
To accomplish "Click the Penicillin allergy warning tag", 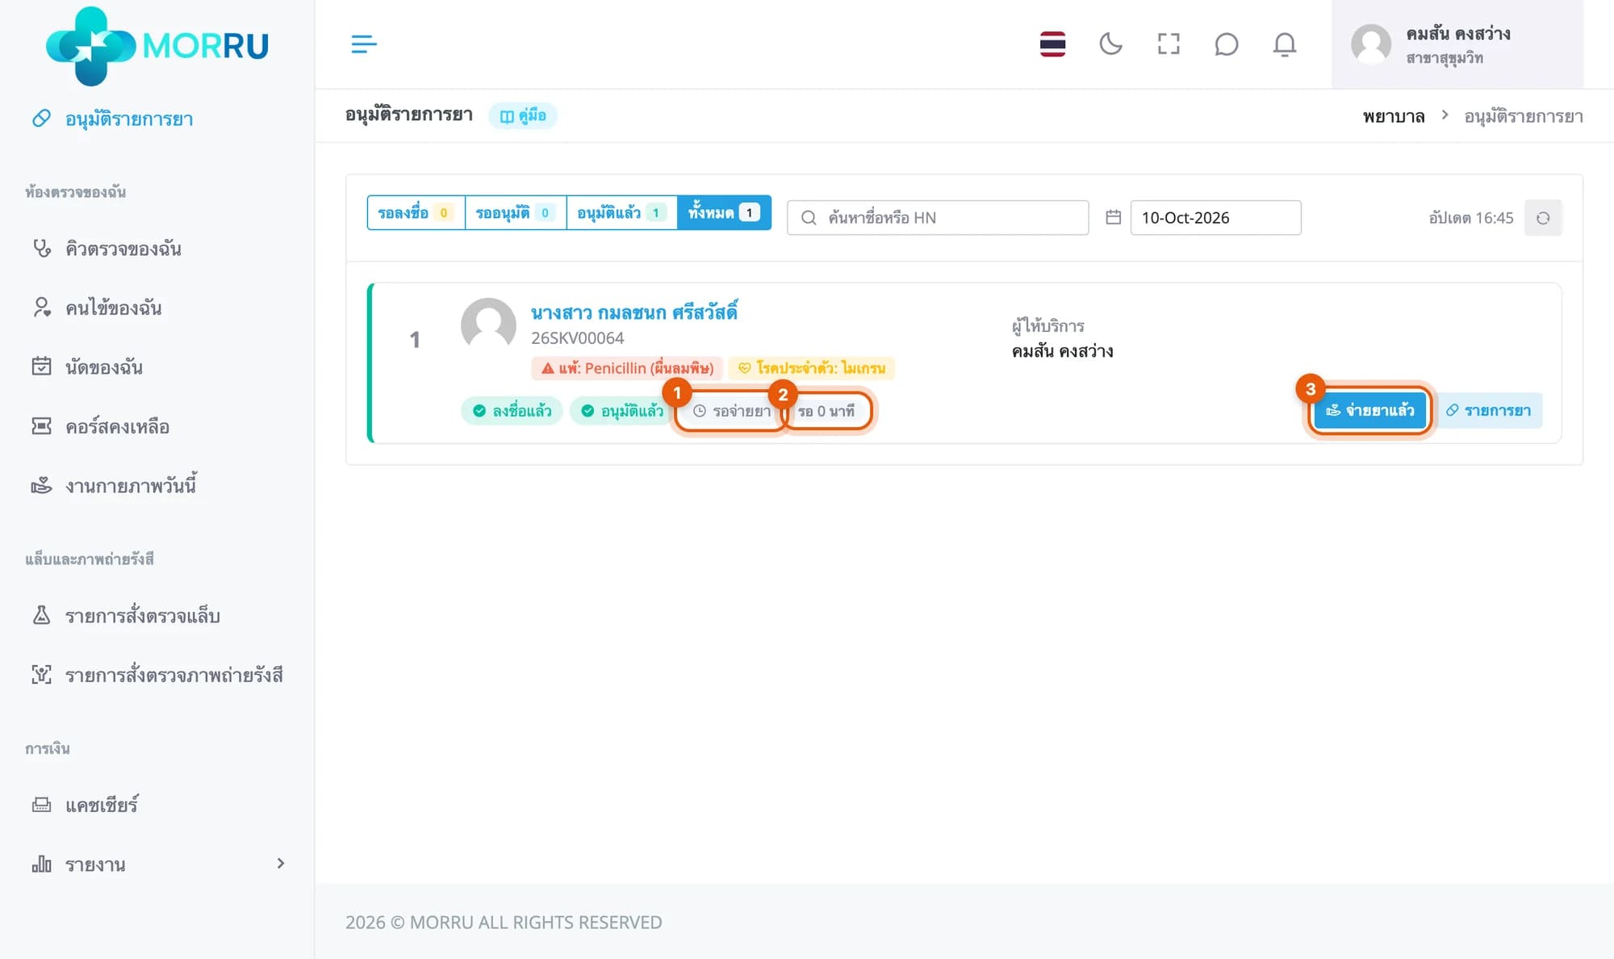I will click(627, 368).
